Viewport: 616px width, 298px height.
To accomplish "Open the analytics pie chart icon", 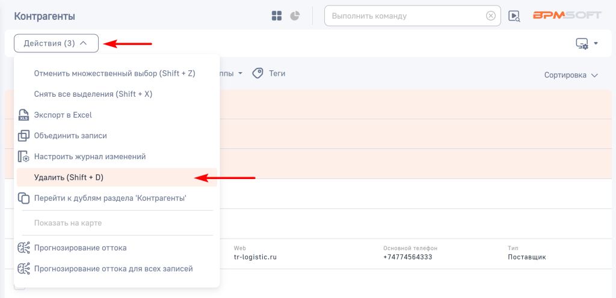I will [295, 16].
